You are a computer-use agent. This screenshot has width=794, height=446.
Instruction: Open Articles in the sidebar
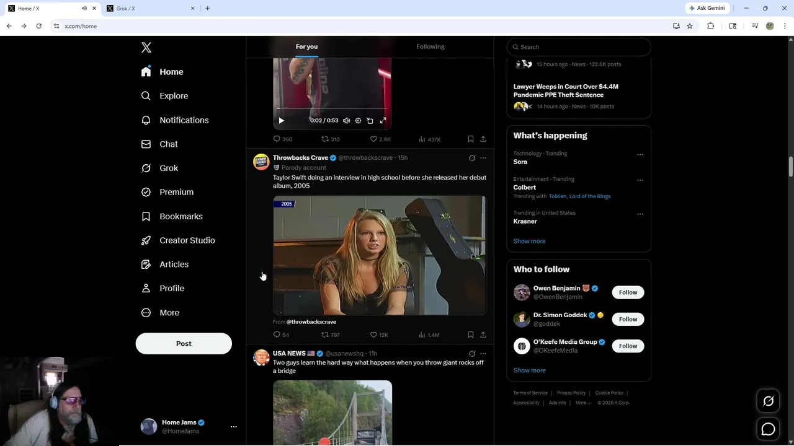tap(165, 265)
